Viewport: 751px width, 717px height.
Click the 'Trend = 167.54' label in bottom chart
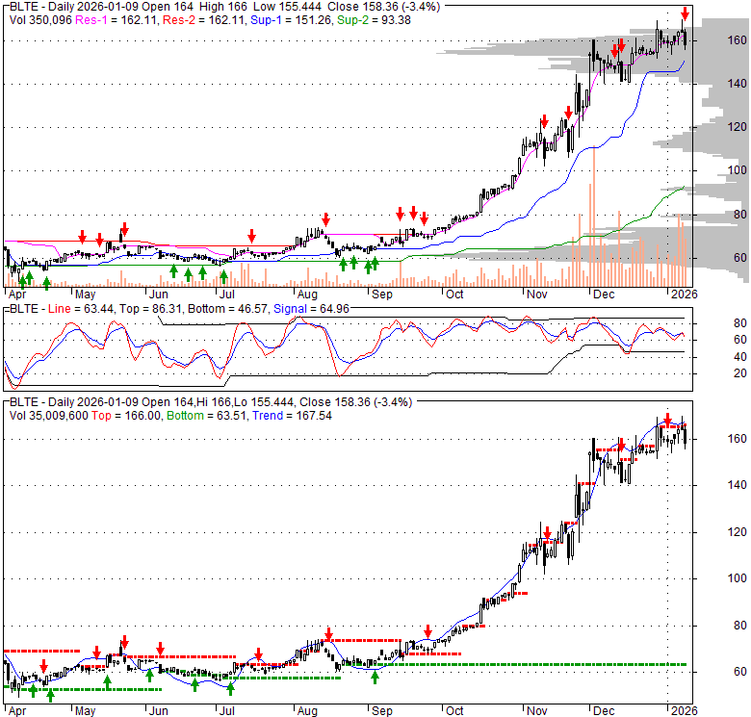292,416
